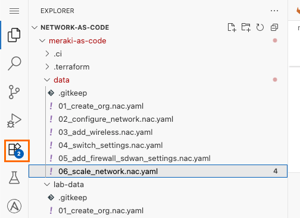Open the Run and Debug view
Image resolution: width=300 pixels, height=218 pixels.
[14, 121]
